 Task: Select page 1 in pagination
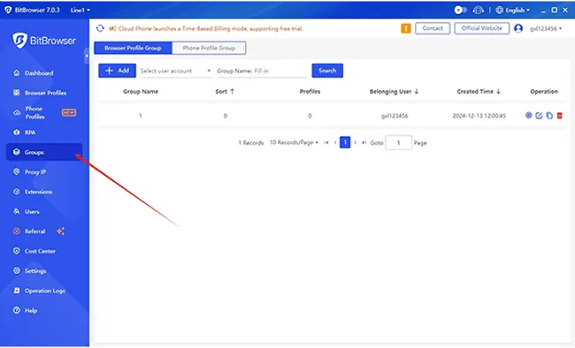[345, 142]
